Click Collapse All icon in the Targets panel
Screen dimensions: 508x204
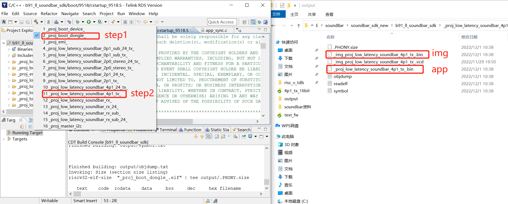pos(30,127)
